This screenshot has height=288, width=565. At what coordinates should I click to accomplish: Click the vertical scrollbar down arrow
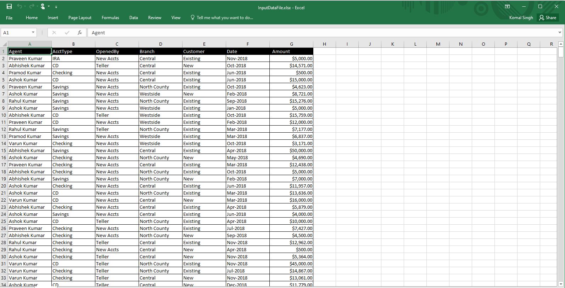click(x=560, y=284)
